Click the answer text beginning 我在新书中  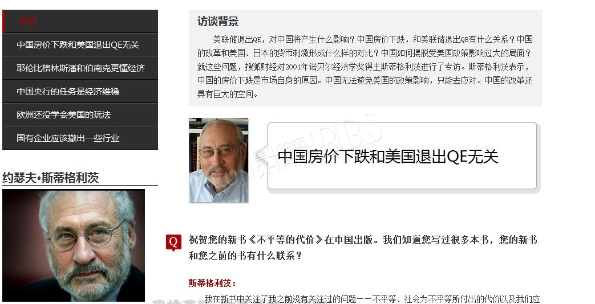[372, 299]
